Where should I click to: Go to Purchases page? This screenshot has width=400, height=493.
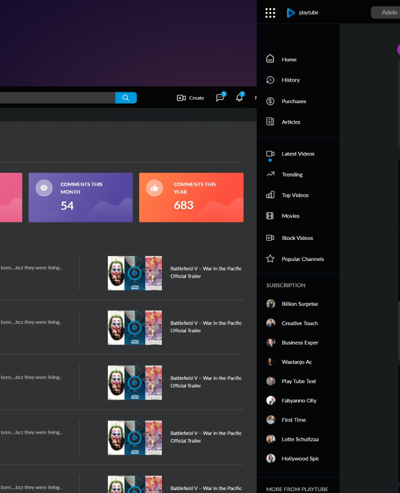293,101
